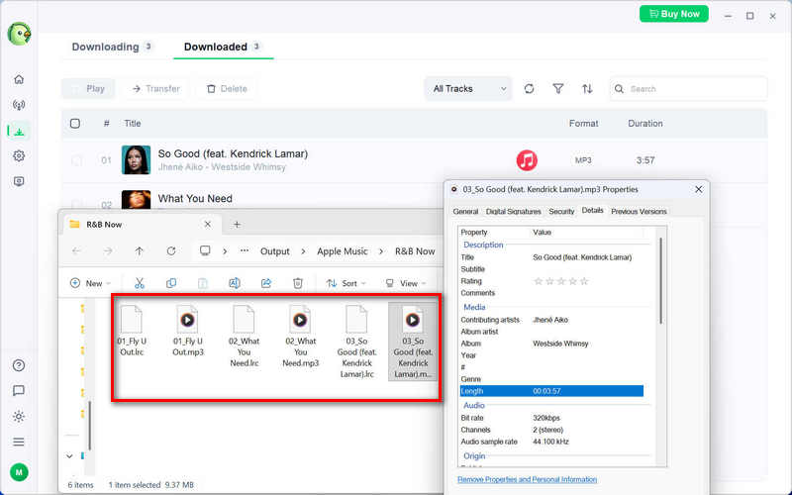Click the Transfer button
This screenshot has width=792, height=495.
point(155,89)
